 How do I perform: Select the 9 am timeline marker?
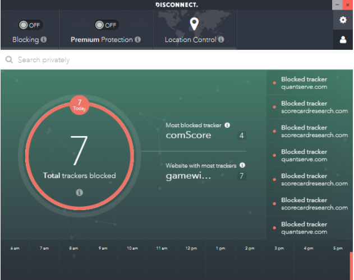103,248
